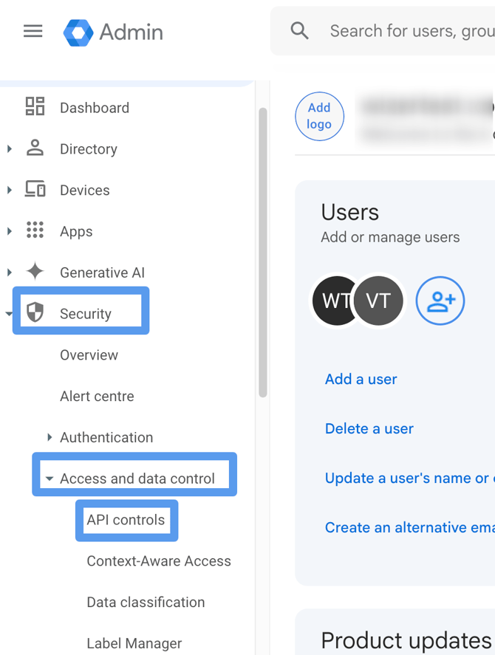Click the Add logo button

pos(319,117)
